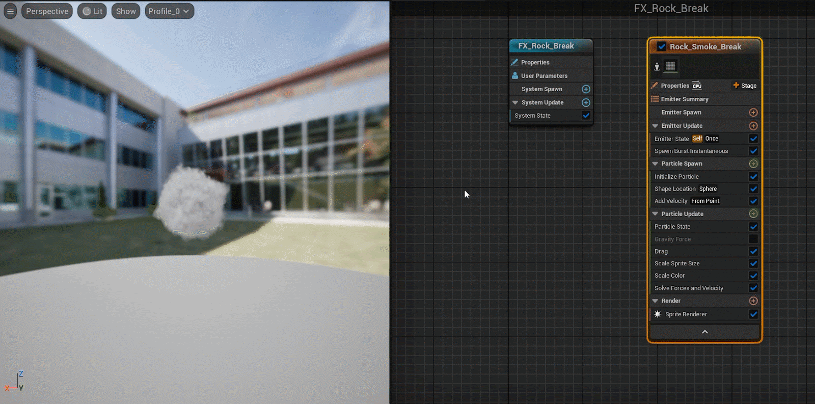Click the User Parameters person icon
The height and width of the screenshot is (404, 815).
click(515, 75)
